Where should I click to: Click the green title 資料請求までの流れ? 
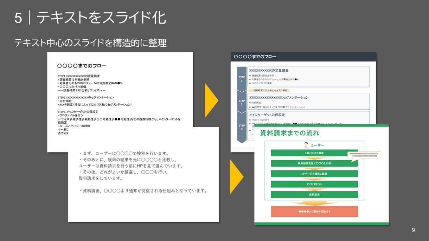point(290,133)
